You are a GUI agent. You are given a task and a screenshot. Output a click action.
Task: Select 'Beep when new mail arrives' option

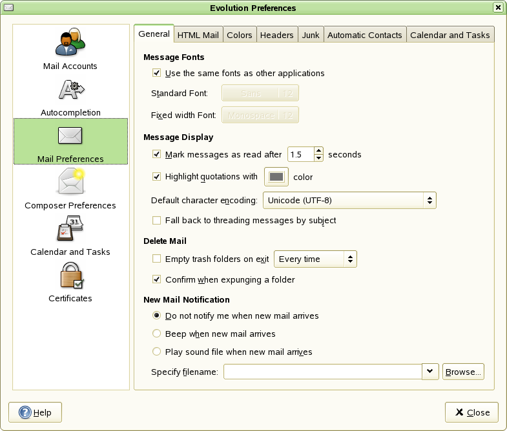tap(156, 334)
